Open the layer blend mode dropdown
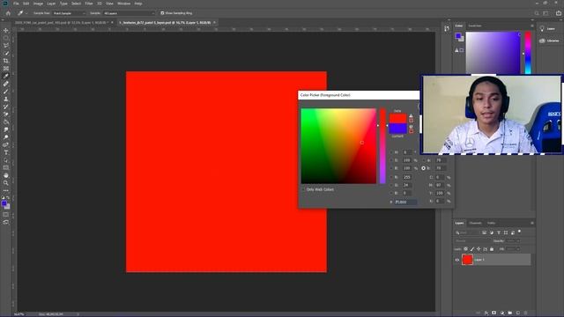 (472, 240)
